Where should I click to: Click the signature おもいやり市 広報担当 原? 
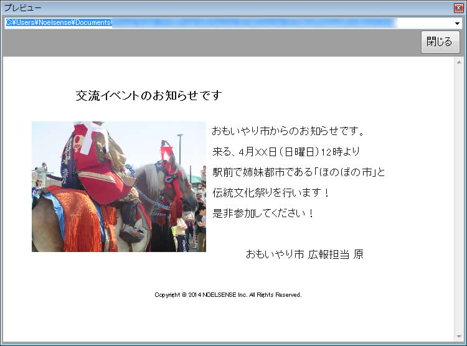pos(304,254)
